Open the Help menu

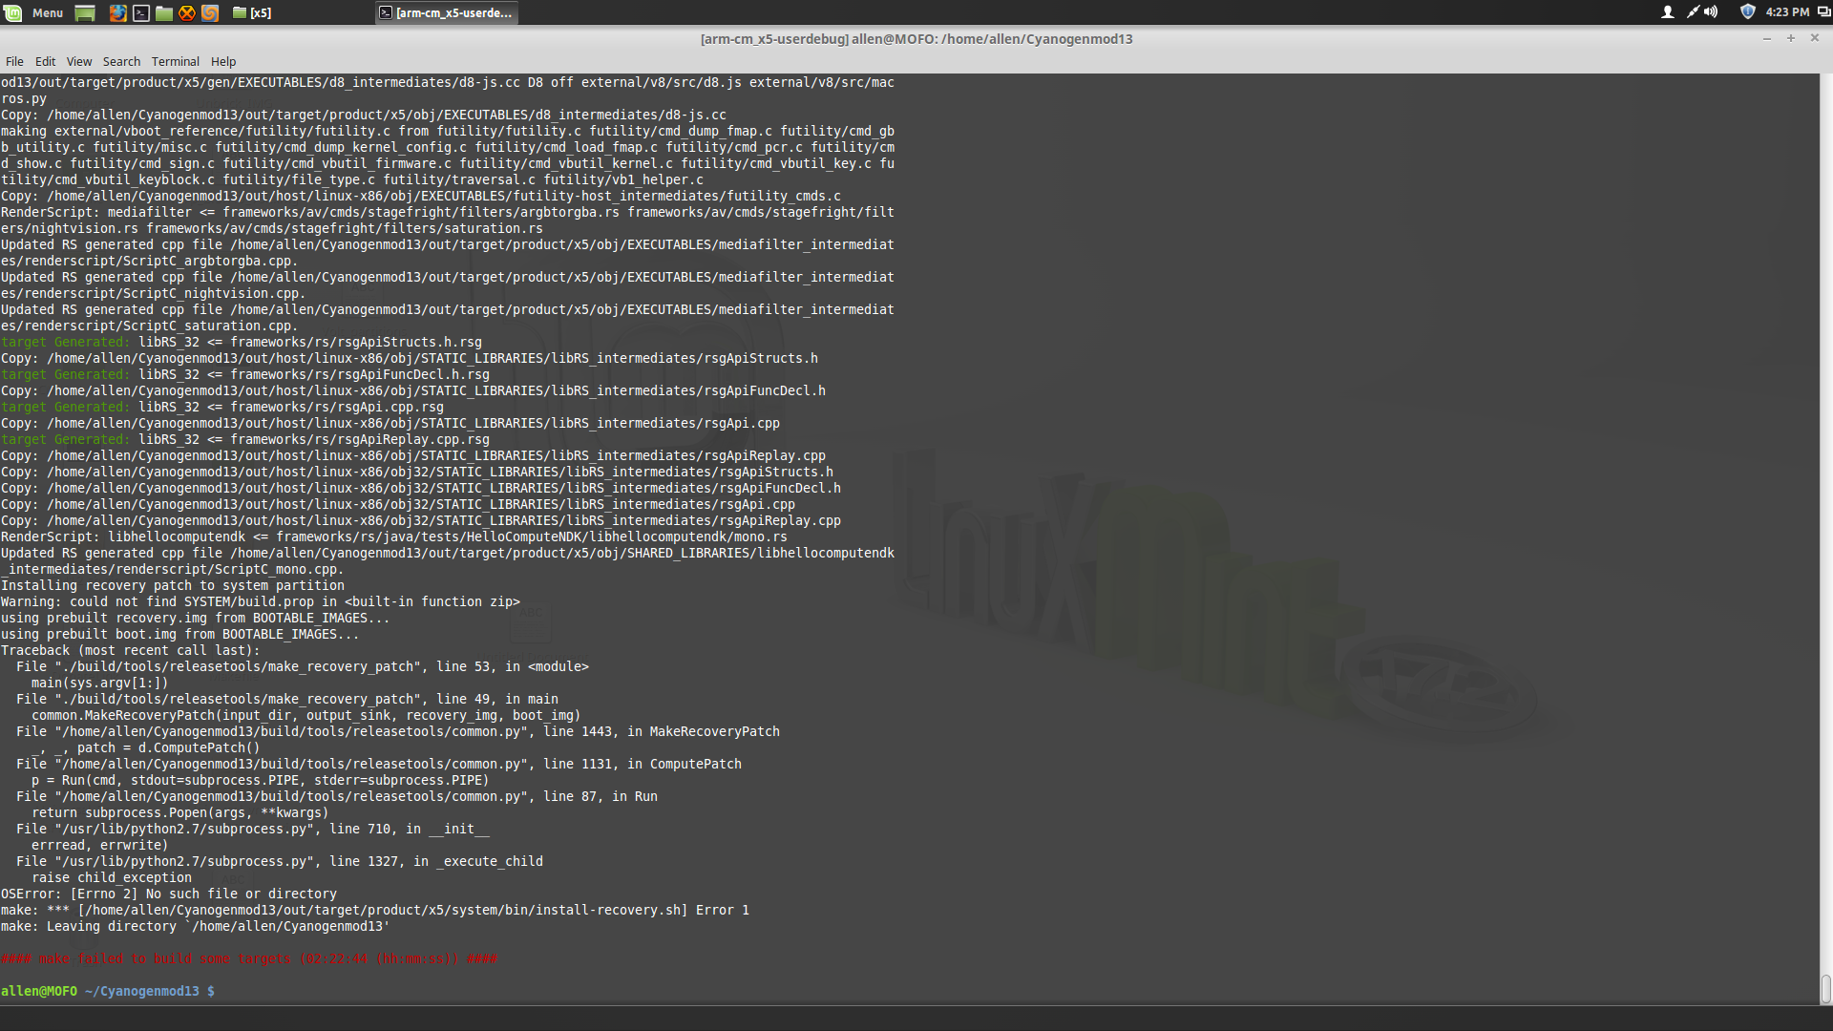[x=222, y=61]
